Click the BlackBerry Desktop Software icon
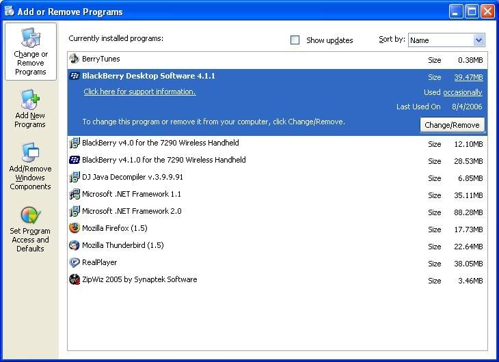This screenshot has height=362, width=499. [x=75, y=76]
